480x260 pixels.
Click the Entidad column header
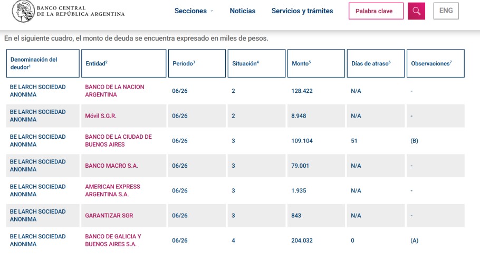(123, 63)
